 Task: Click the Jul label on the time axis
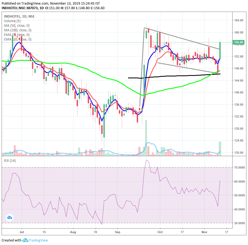22,232
